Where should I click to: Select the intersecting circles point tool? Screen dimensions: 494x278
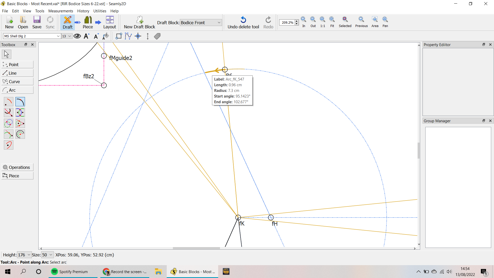pyautogui.click(x=8, y=124)
